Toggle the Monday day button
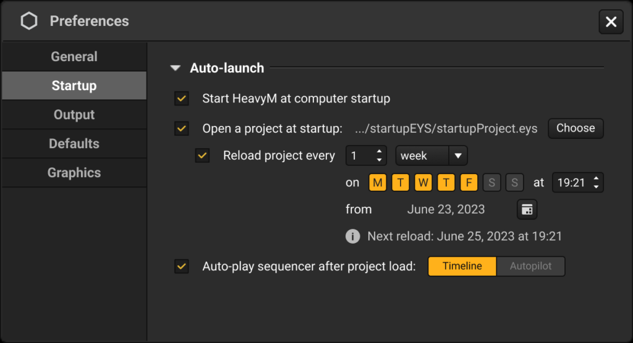Screen dimensions: 633x343 coord(378,183)
